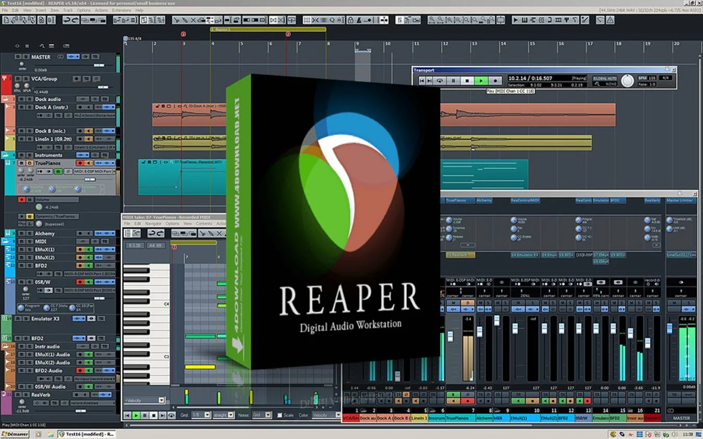Click the Record button in Transport
The width and height of the screenshot is (703, 439).
(x=496, y=81)
